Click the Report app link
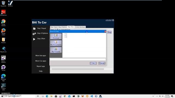This screenshot has width=175, height=98. click(41, 66)
